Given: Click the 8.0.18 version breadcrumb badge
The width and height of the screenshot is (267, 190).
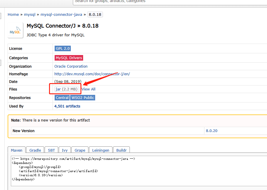Looking at the screenshot, I should click(x=95, y=15).
